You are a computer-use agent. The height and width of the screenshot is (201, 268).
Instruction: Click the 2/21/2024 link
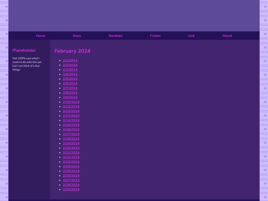click(71, 153)
